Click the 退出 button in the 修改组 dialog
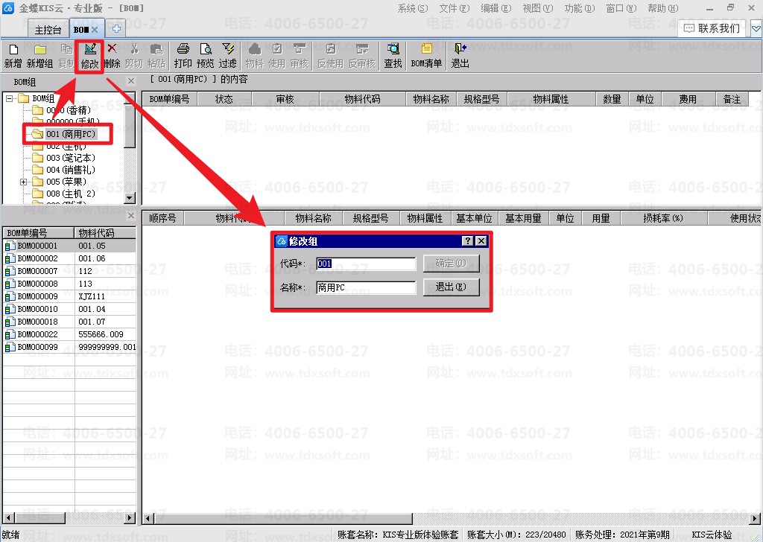 (451, 287)
